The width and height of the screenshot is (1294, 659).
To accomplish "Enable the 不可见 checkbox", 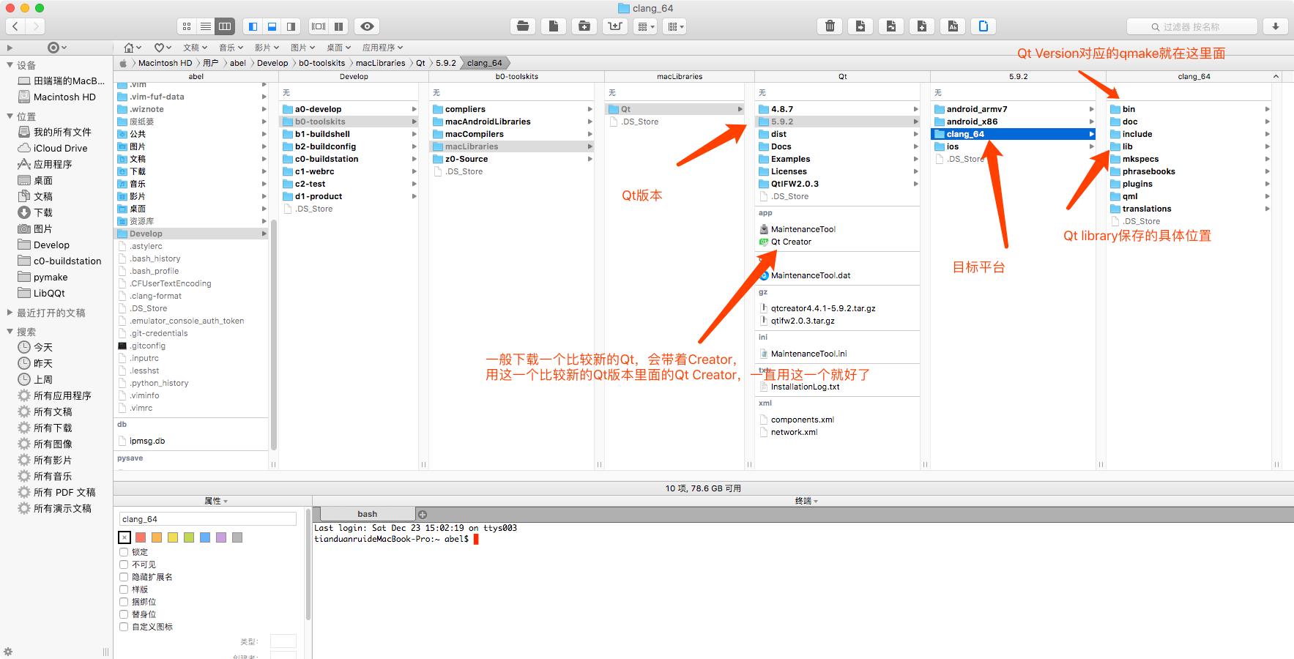I will pos(124,565).
